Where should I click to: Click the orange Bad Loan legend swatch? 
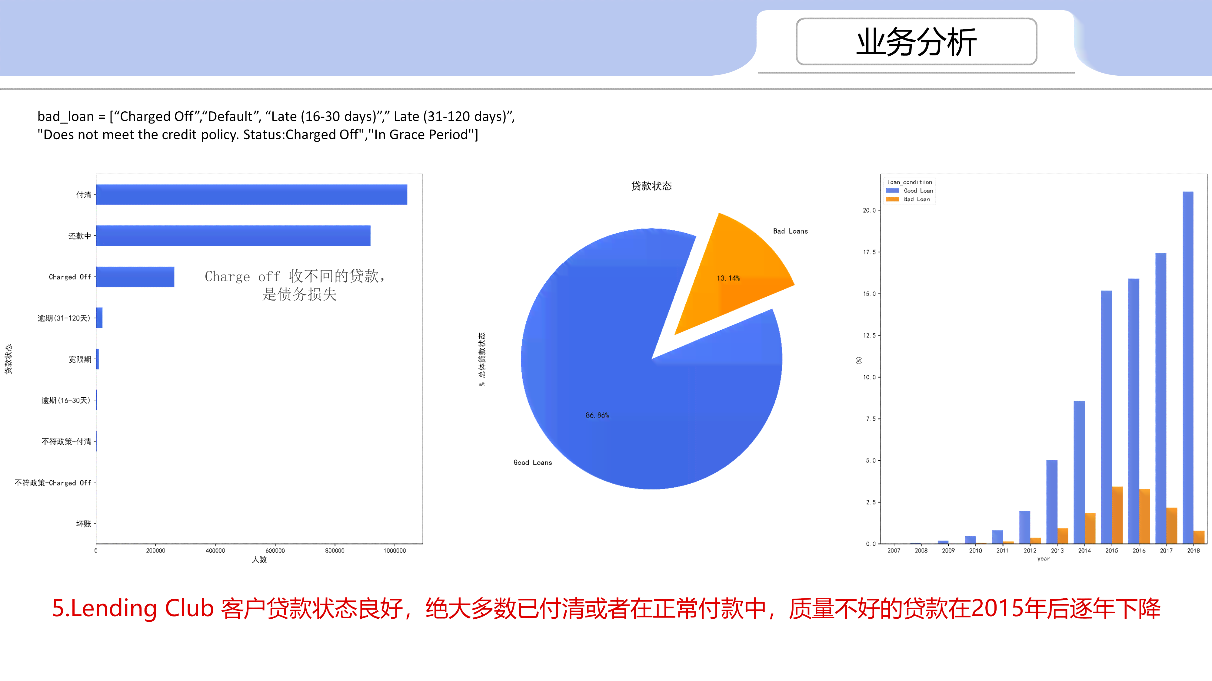[x=893, y=199]
